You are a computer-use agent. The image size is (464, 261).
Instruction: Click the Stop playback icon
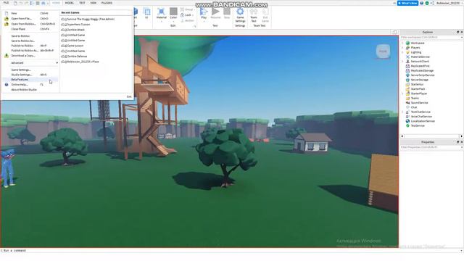pos(227,12)
